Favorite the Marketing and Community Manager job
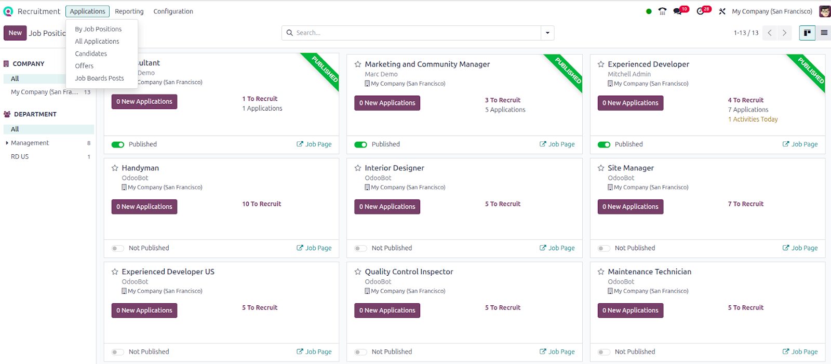 pos(358,64)
